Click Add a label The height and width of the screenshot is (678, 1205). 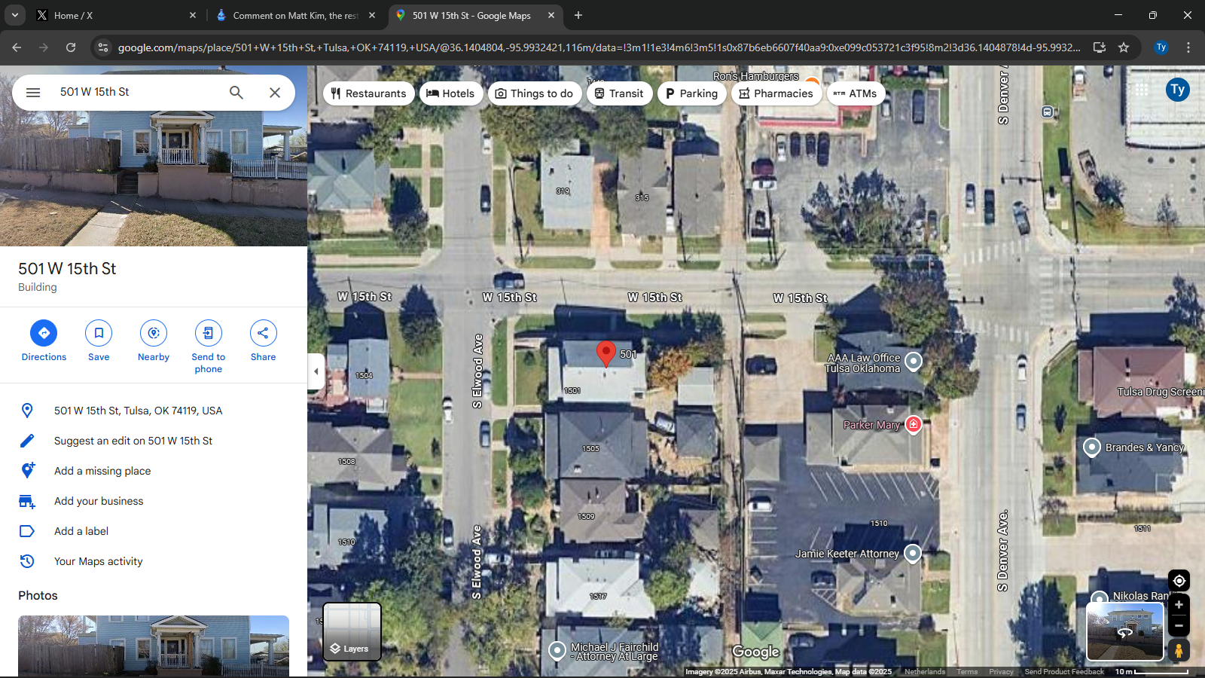(x=154, y=531)
